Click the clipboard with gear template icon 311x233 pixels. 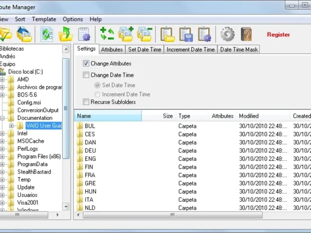pyautogui.click(x=204, y=34)
